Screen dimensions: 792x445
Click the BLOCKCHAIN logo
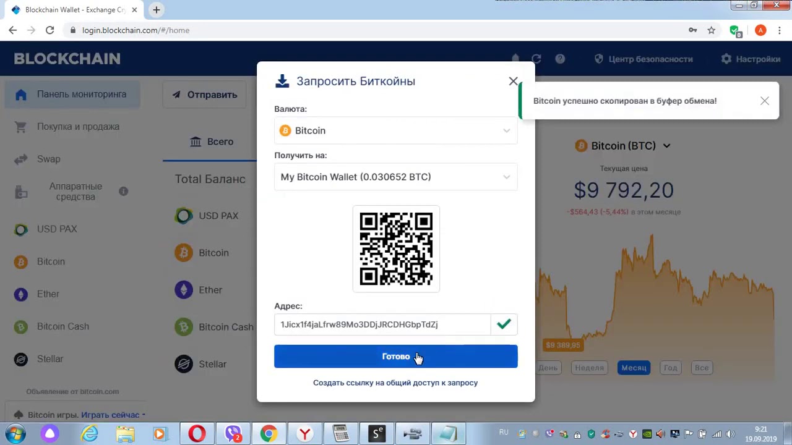click(67, 59)
